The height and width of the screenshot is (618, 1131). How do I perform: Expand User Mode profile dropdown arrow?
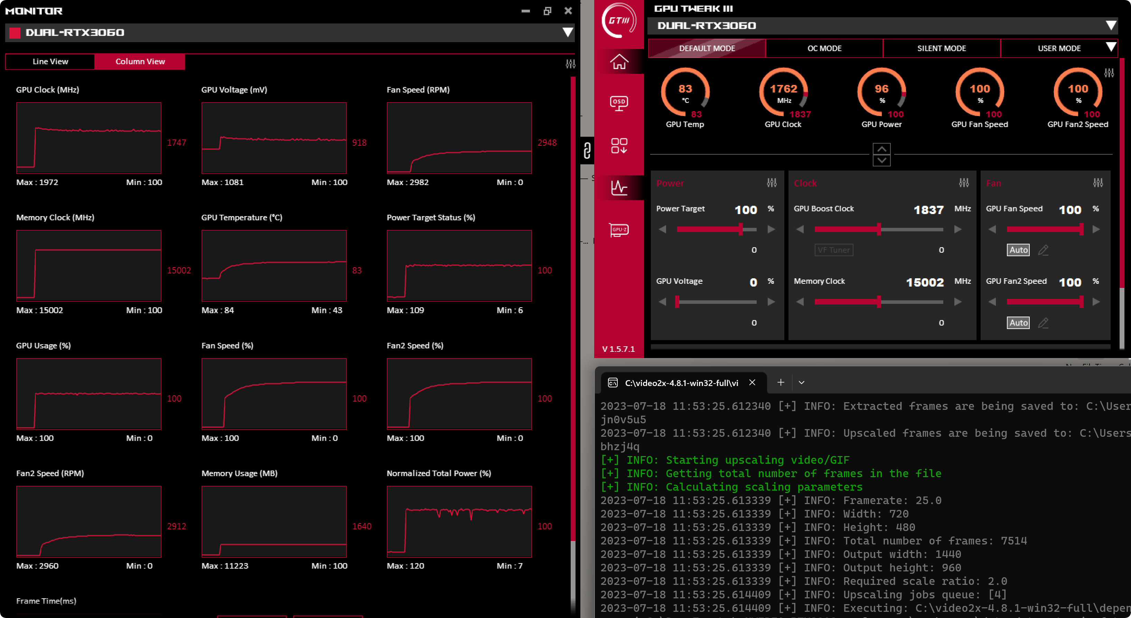(1110, 47)
